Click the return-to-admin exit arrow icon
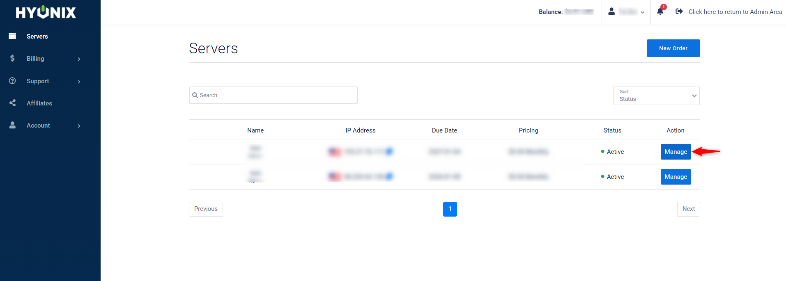Viewport: 786px width, 281px height. [x=679, y=11]
